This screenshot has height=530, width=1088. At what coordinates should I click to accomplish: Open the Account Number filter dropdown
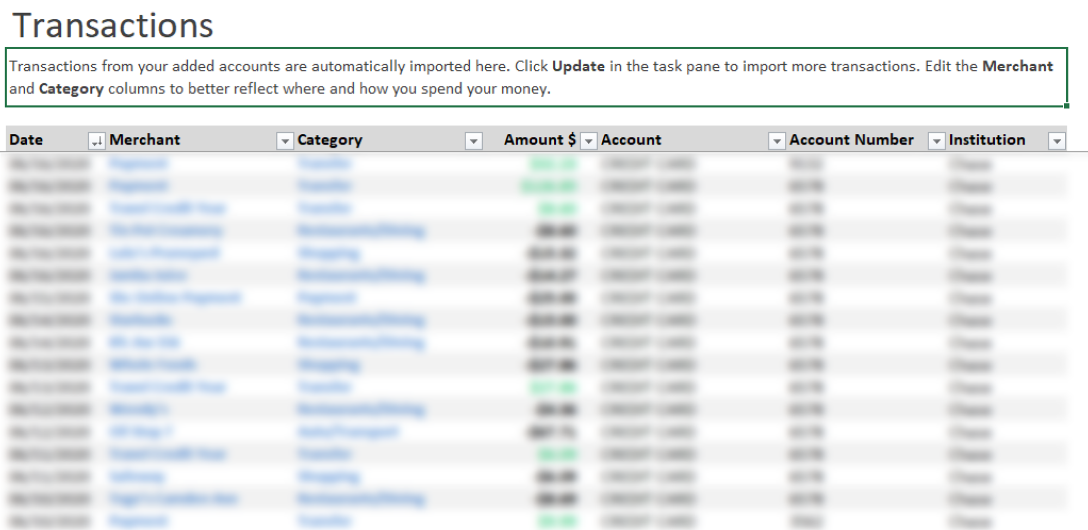(936, 141)
